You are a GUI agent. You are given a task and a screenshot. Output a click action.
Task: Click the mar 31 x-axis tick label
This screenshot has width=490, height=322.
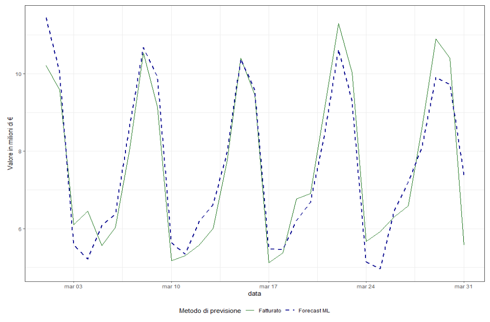(x=463, y=287)
